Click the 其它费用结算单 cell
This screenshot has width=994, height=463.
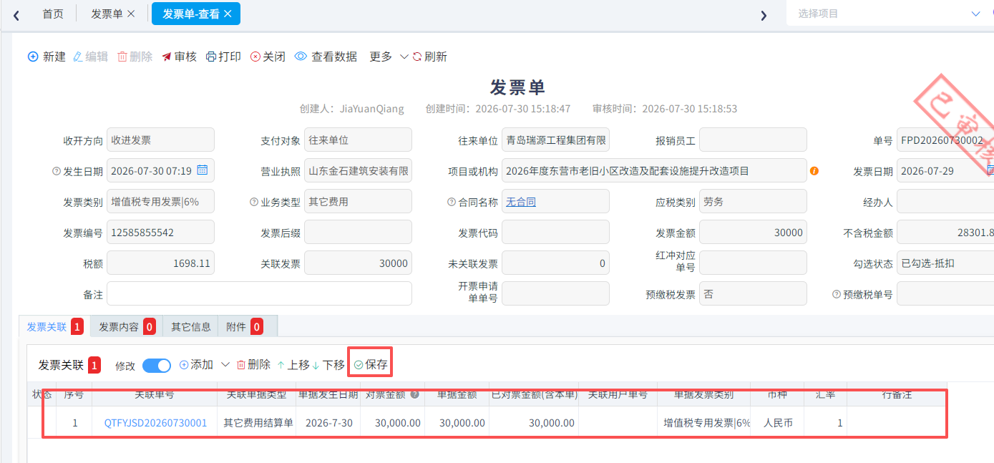tap(258, 423)
